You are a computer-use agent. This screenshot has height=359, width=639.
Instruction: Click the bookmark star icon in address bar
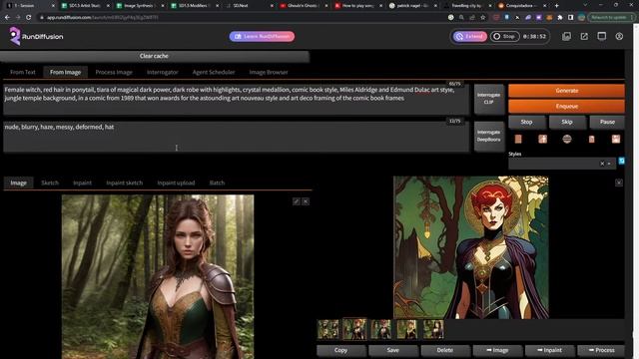pyautogui.click(x=483, y=18)
